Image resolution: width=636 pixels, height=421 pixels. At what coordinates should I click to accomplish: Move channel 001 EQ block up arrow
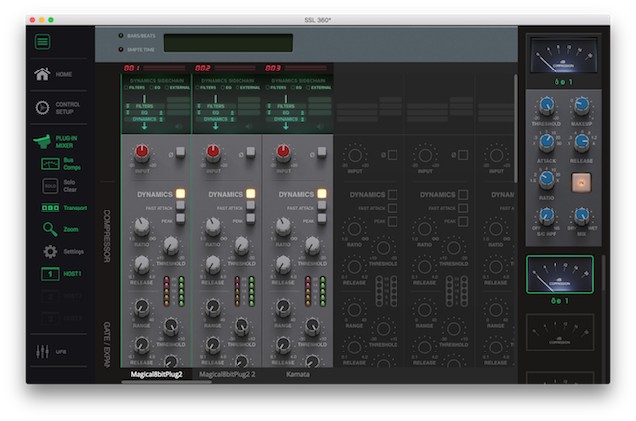[x=161, y=113]
